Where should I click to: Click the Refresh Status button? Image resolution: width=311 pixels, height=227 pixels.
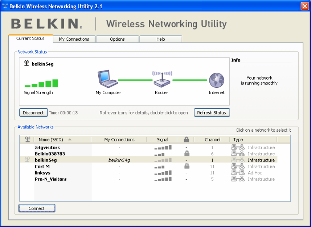pos(212,113)
